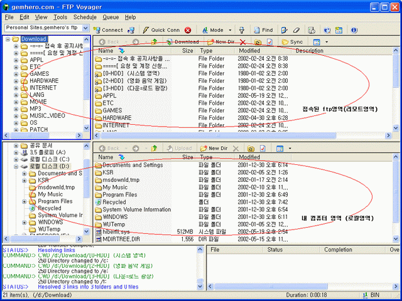This screenshot has height=301, width=402.
Task: Click the Find toolbar button
Action: [263, 30]
